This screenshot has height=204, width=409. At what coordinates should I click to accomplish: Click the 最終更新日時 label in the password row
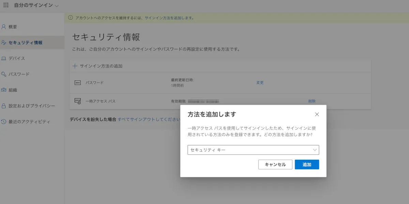tap(182, 80)
